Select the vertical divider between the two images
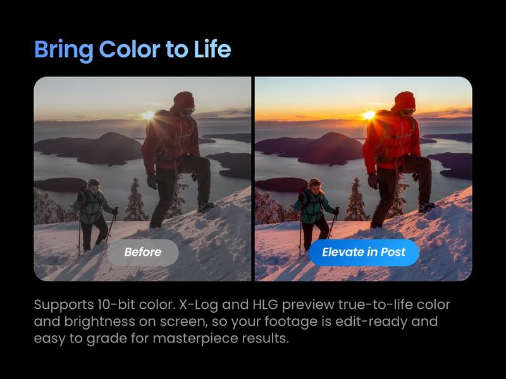 (253, 179)
